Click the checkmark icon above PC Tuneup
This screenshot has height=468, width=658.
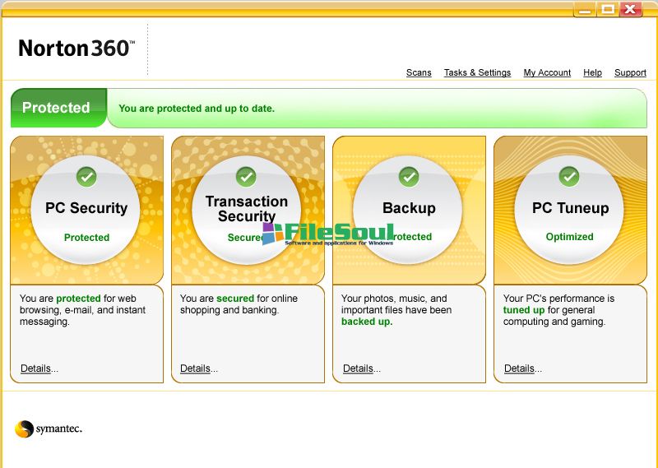[569, 176]
